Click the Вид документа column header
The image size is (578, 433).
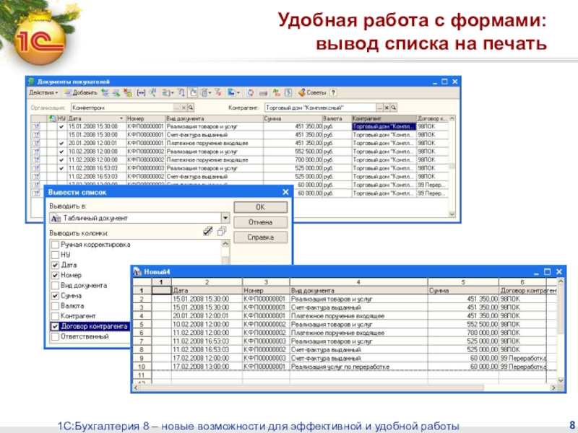pos(214,118)
